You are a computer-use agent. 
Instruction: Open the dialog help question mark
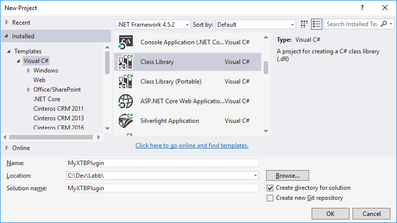click(362, 8)
